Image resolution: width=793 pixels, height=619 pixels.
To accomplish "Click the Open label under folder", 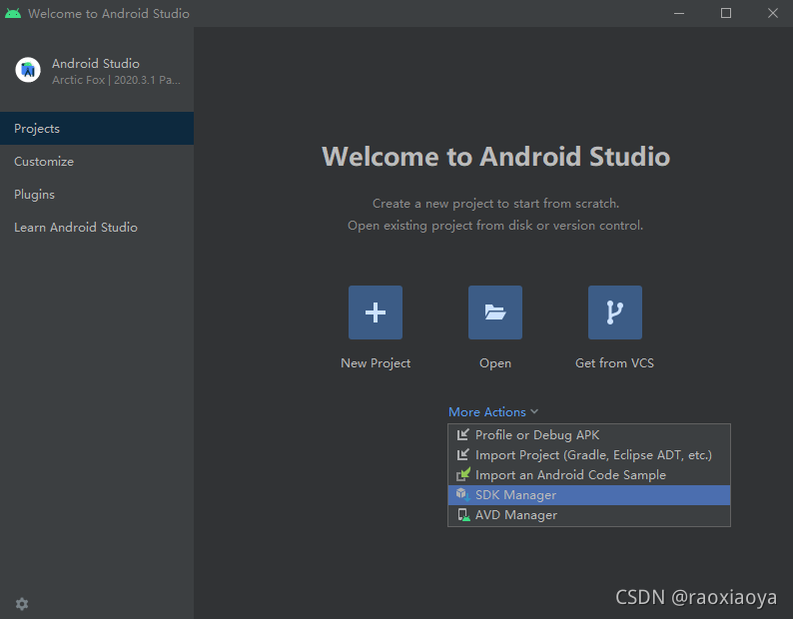I will coord(495,363).
